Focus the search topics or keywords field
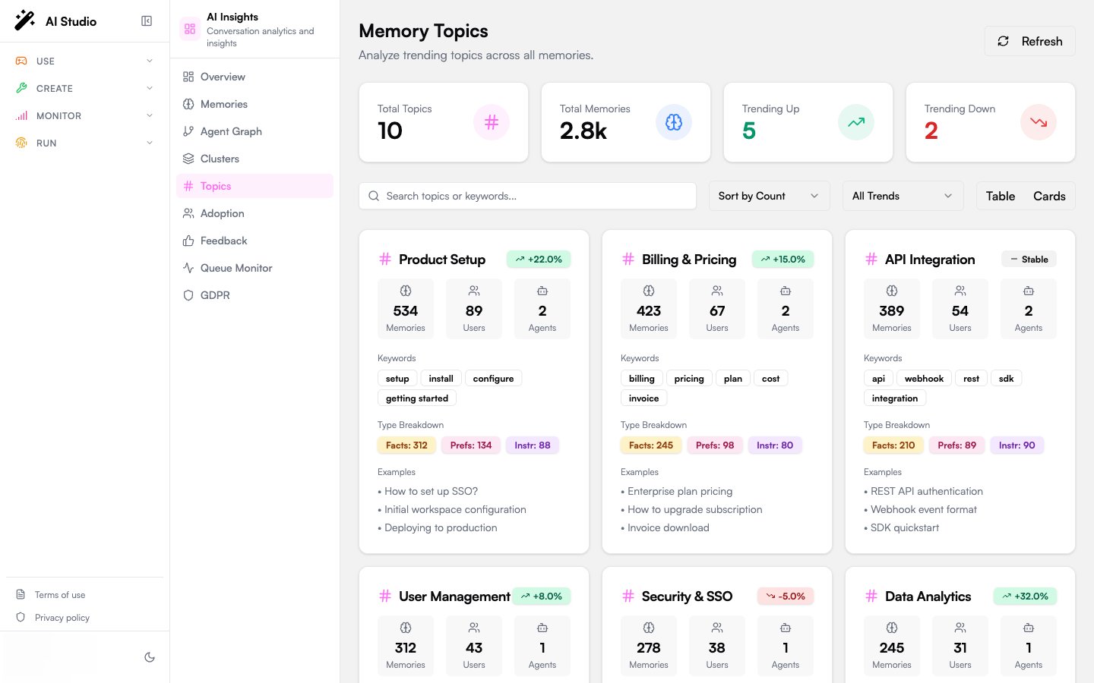This screenshot has height=683, width=1094. tap(527, 196)
